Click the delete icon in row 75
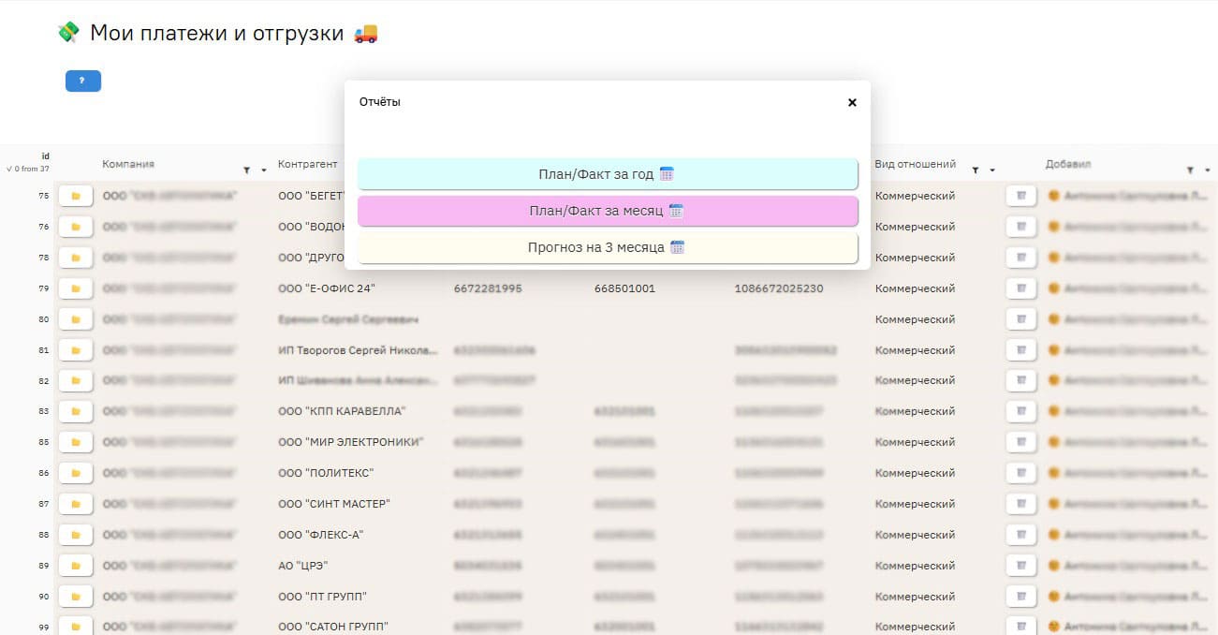The image size is (1218, 635). coord(1021,196)
